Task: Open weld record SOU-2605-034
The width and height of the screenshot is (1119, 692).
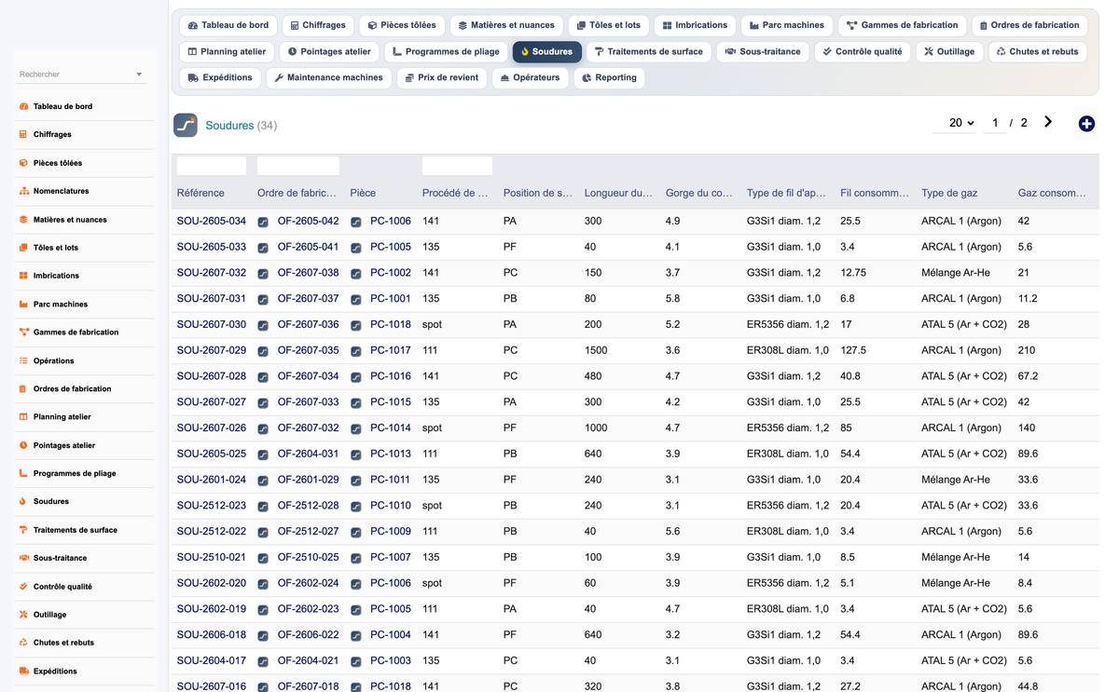Action: click(212, 222)
